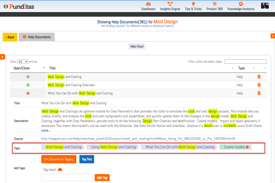Click the Help Cloud button
Viewport: 275px width, 183px height.
pos(137,46)
